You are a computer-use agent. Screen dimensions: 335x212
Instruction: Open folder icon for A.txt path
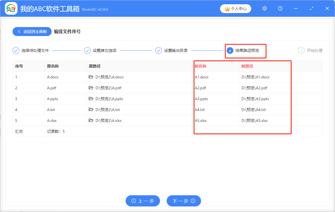click(x=91, y=110)
